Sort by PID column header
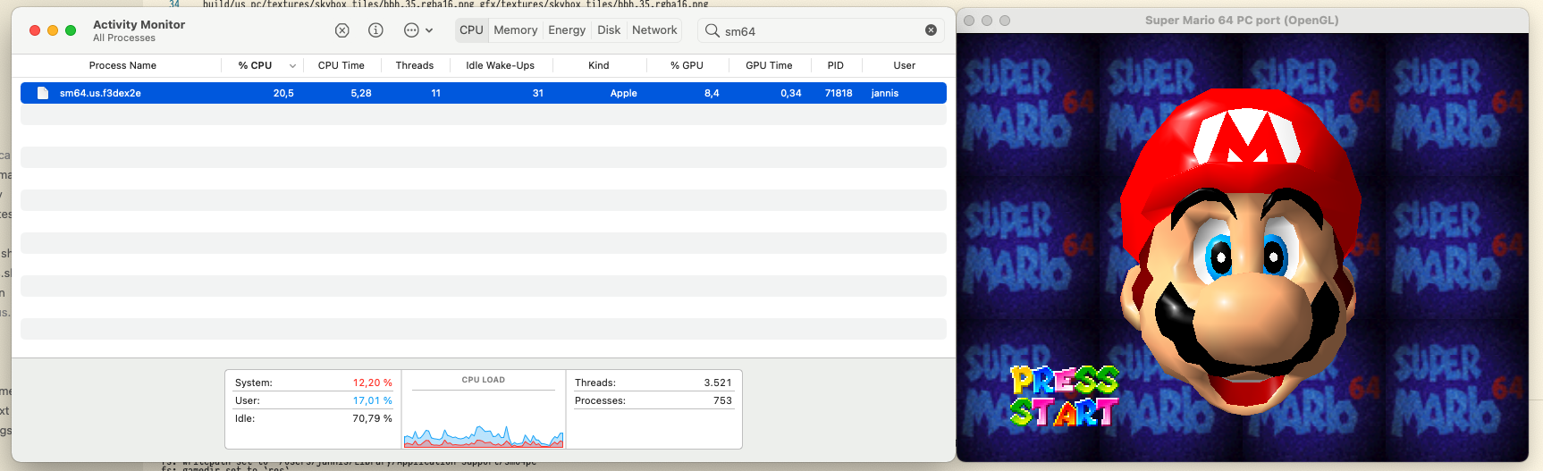 tap(835, 65)
